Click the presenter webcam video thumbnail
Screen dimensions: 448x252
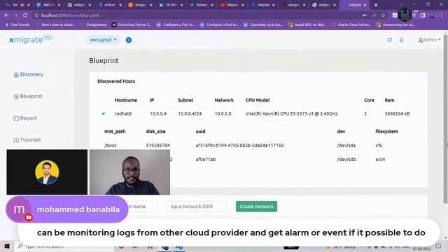point(129,172)
